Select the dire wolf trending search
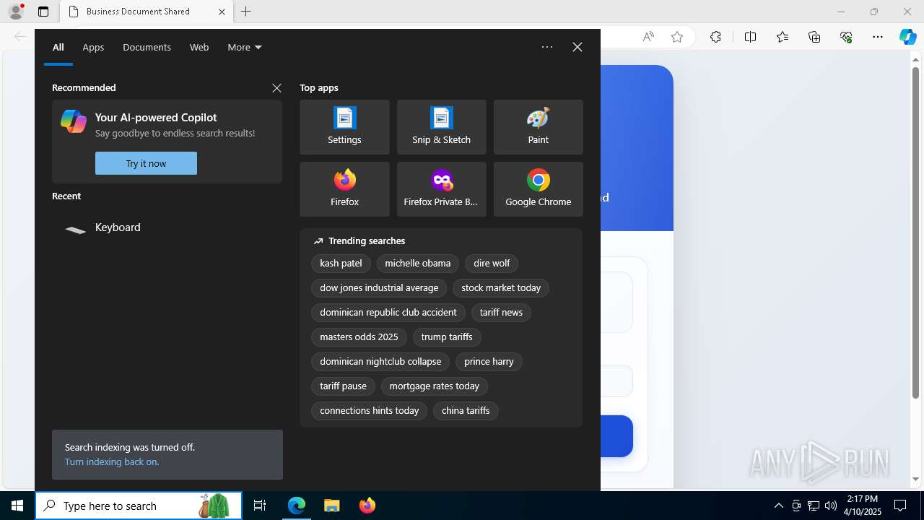The image size is (924, 520). click(x=492, y=264)
